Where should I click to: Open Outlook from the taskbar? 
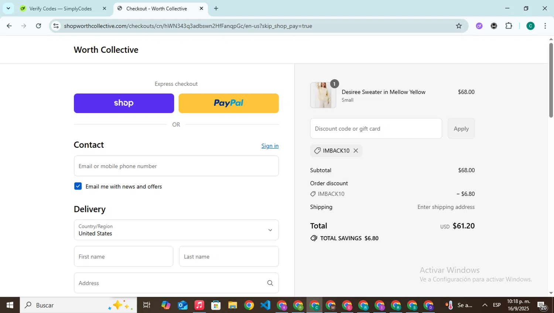pyautogui.click(x=182, y=305)
